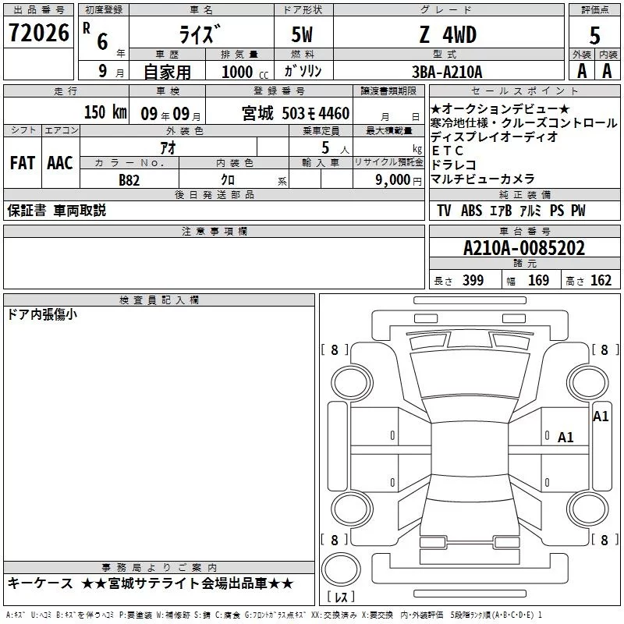Select the color number B82
Viewport: 624px width, 624px height.
[x=129, y=180]
